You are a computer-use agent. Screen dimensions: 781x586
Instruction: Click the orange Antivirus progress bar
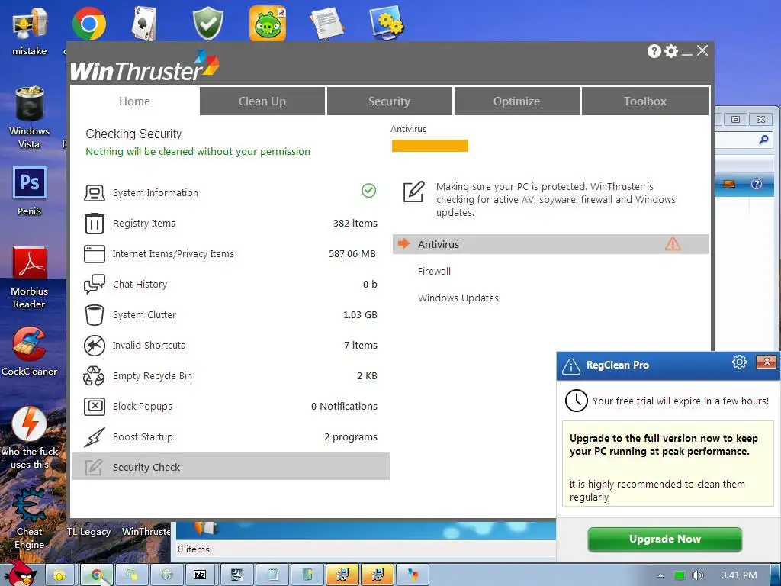point(430,146)
